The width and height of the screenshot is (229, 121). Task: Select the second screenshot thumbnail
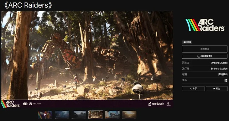[x=62, y=115]
